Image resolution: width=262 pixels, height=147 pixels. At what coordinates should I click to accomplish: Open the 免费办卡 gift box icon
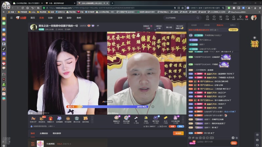(50, 120)
